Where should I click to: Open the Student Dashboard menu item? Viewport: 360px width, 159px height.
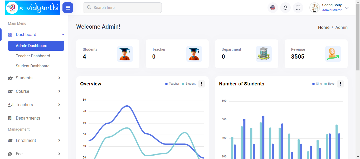33,66
